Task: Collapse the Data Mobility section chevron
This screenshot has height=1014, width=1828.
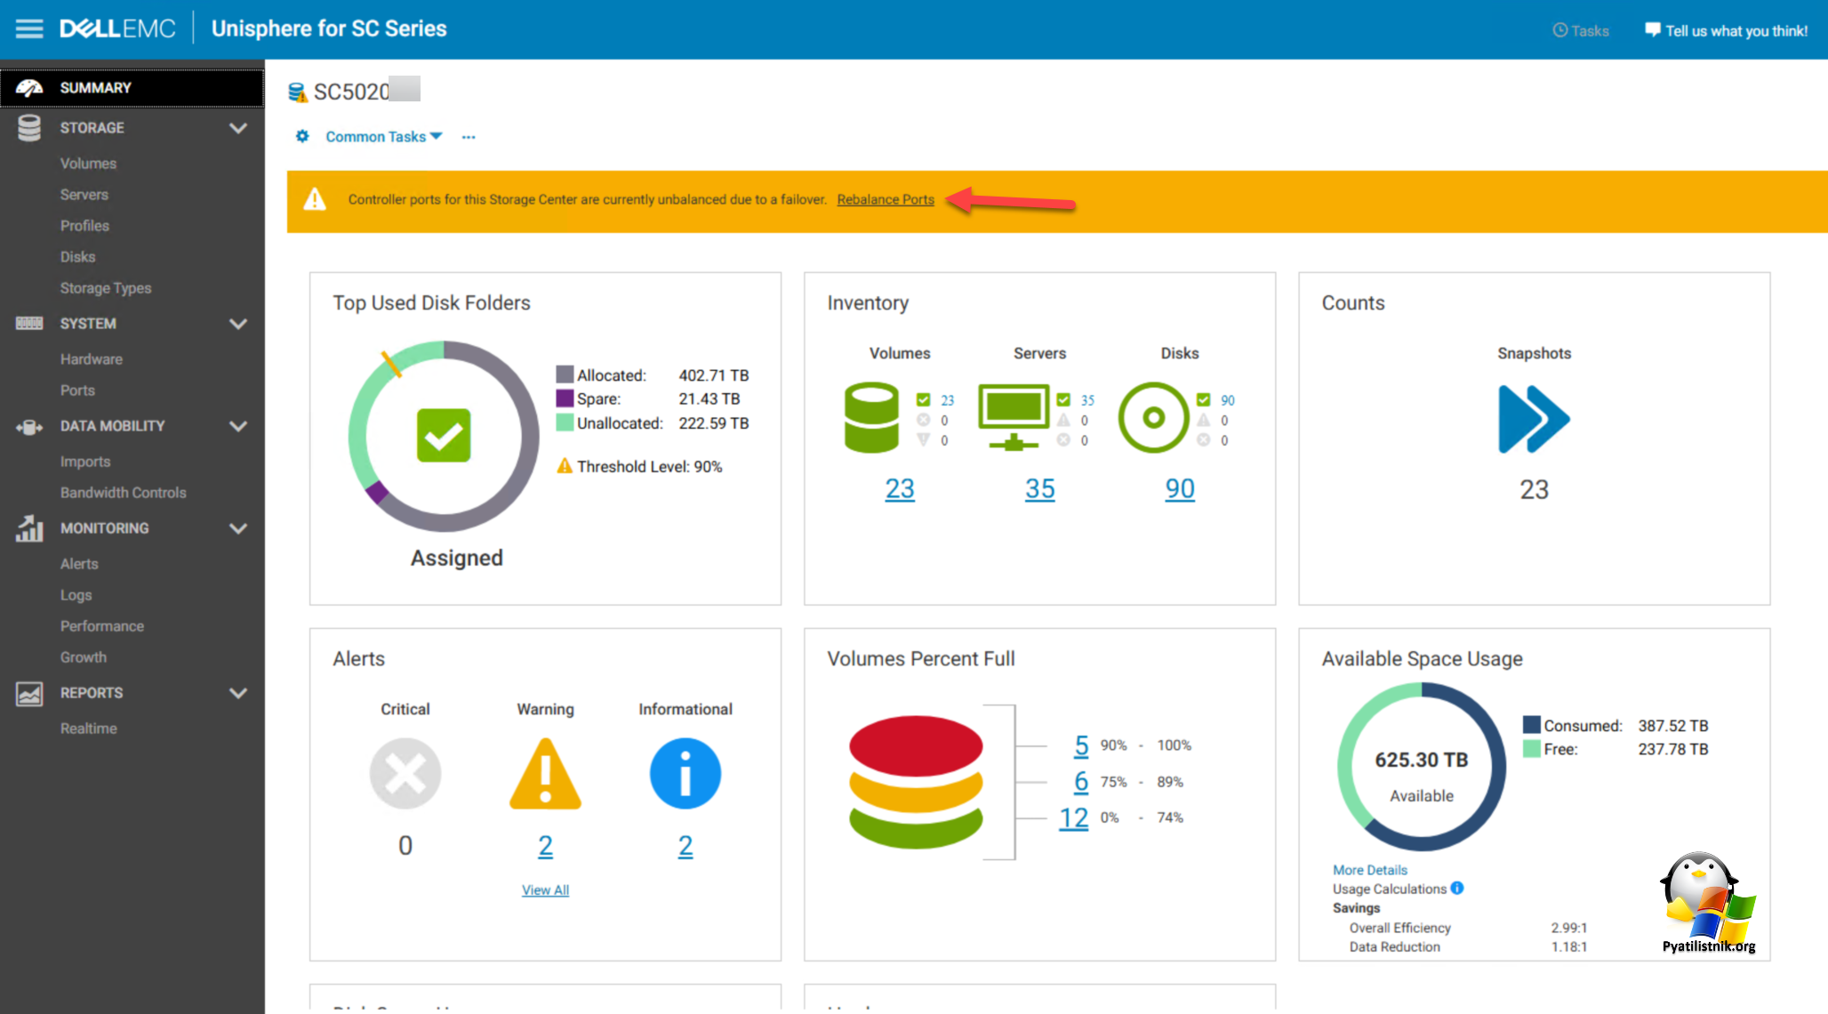Action: tap(238, 426)
